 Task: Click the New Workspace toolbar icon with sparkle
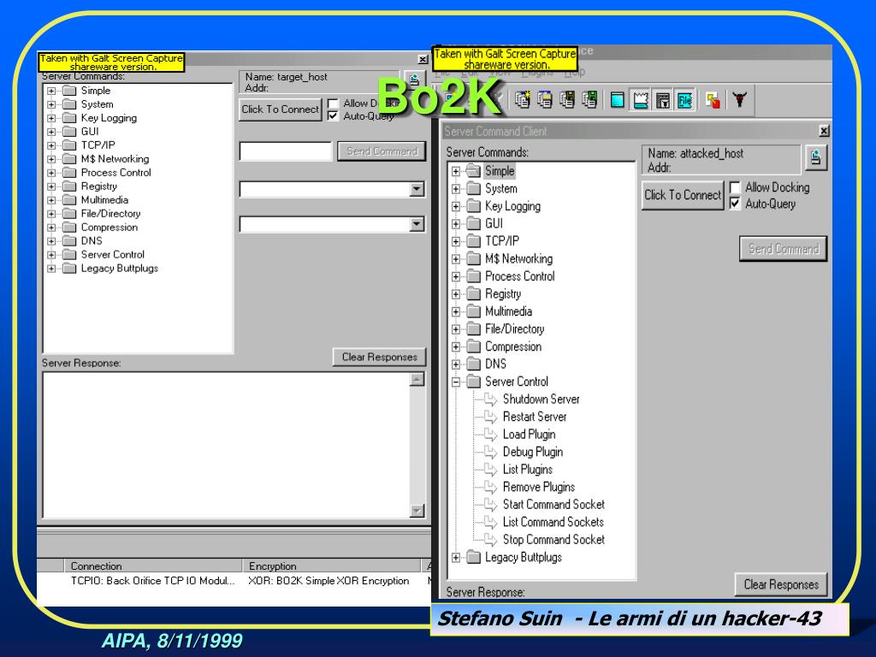pyautogui.click(x=523, y=100)
